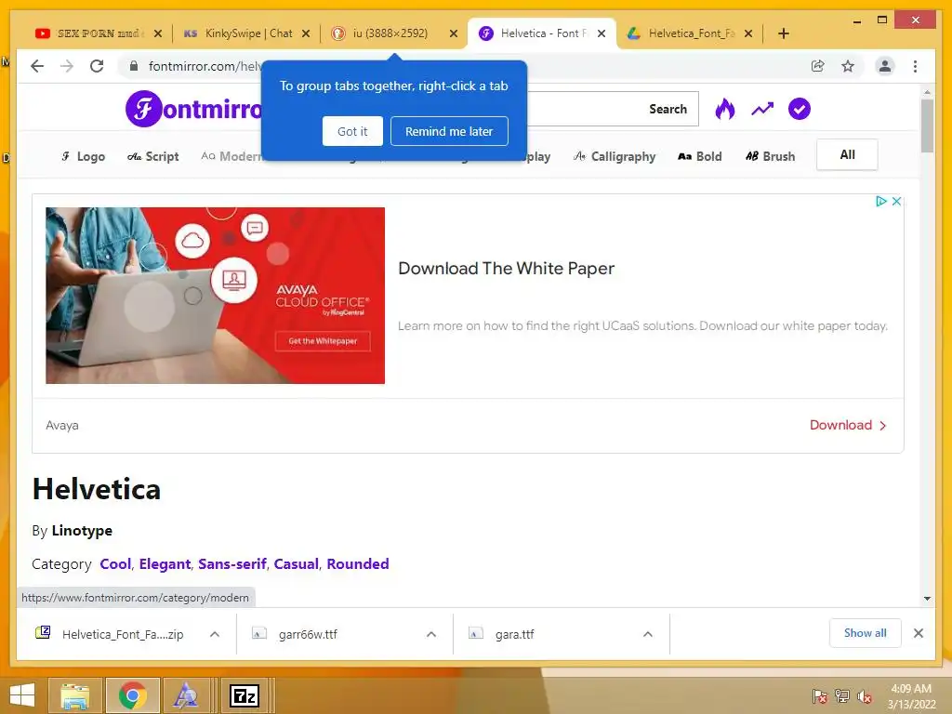The height and width of the screenshot is (714, 952).
Task: Click Get the Whitepaper in ad image
Action: (323, 341)
